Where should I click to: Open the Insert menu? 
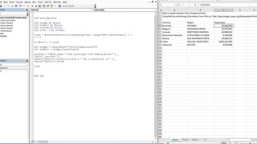pyautogui.click(x=12, y=2)
